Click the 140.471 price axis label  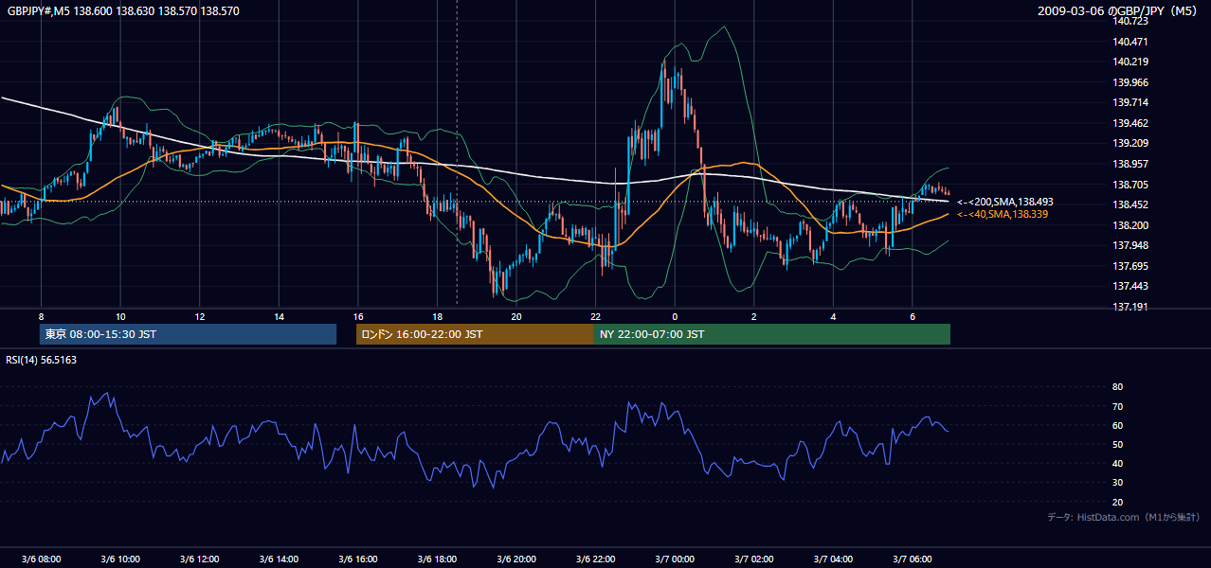(1131, 42)
